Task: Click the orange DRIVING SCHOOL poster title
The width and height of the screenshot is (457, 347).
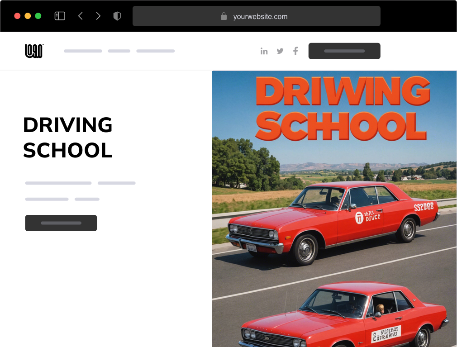Action: coord(342,109)
